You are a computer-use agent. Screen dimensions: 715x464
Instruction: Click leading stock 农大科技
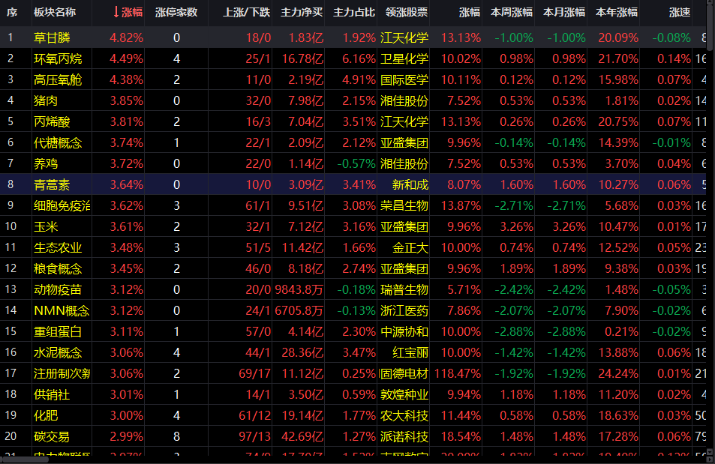coord(404,415)
